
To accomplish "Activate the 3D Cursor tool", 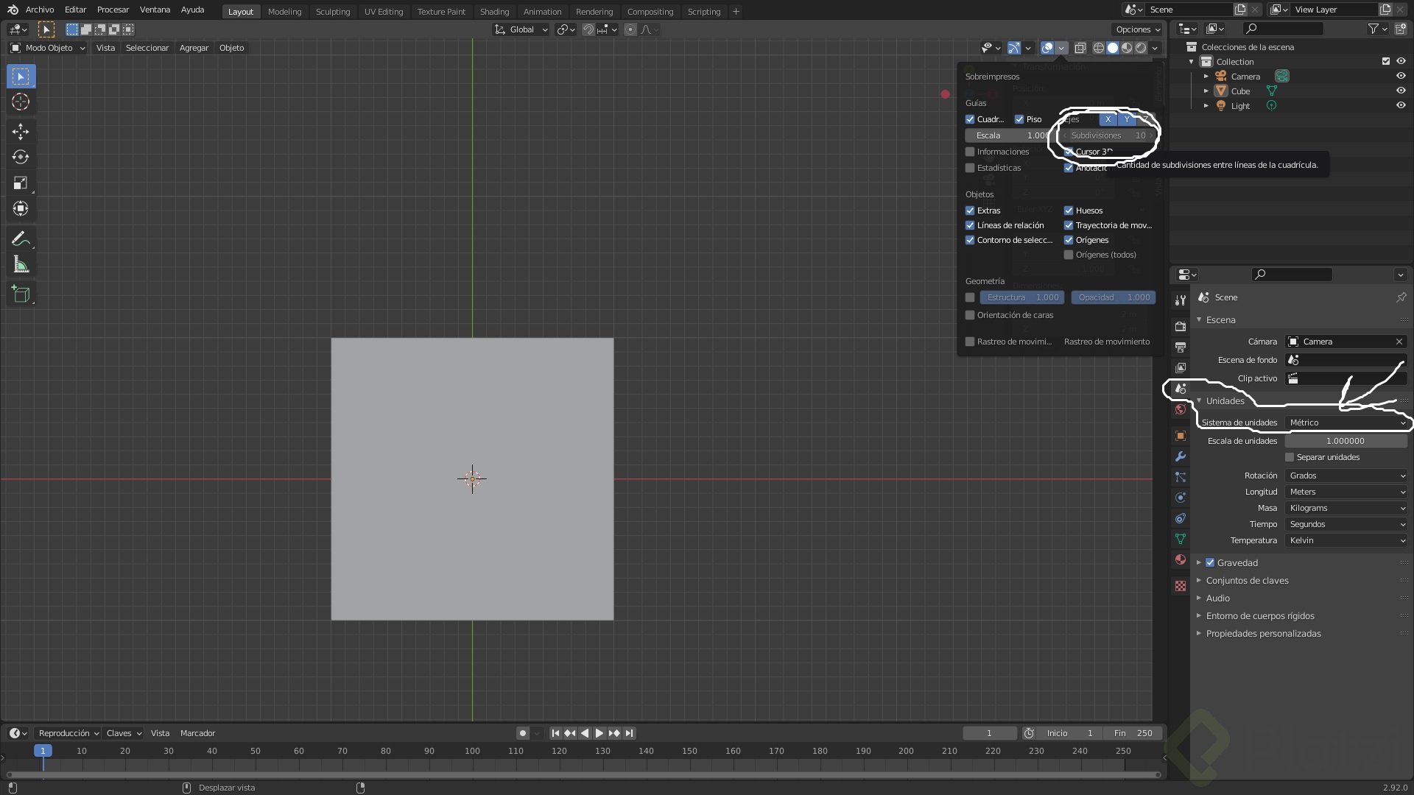I will coord(21,102).
